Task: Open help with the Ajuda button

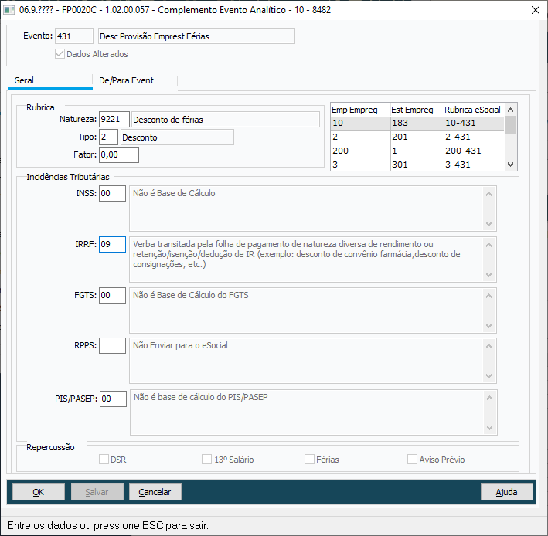Action: pyautogui.click(x=507, y=492)
